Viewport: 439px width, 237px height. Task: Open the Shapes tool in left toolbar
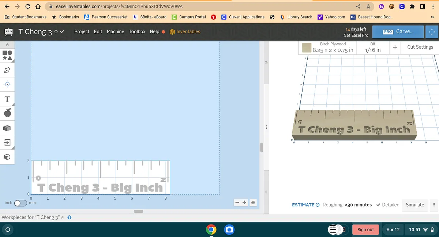pyautogui.click(x=7, y=55)
